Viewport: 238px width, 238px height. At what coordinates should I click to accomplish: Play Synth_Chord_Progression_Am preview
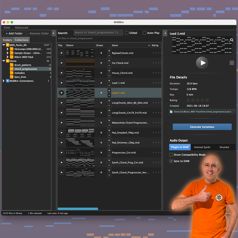(x=61, y=172)
